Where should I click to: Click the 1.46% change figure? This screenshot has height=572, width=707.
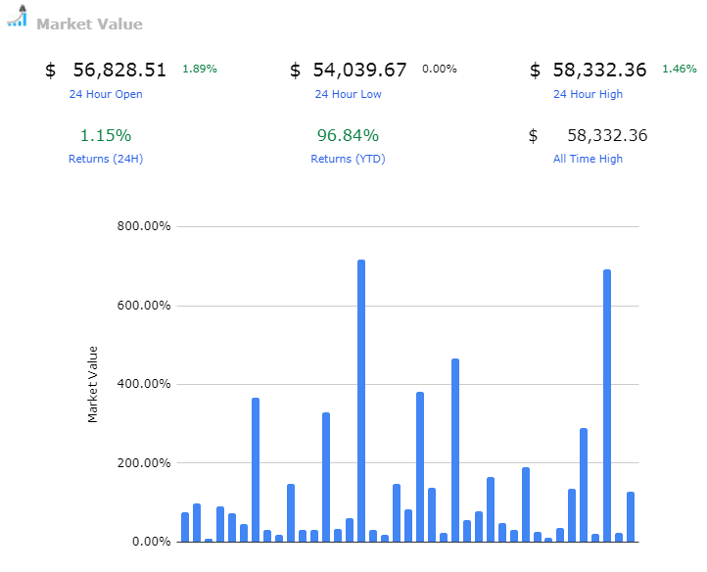pyautogui.click(x=679, y=69)
